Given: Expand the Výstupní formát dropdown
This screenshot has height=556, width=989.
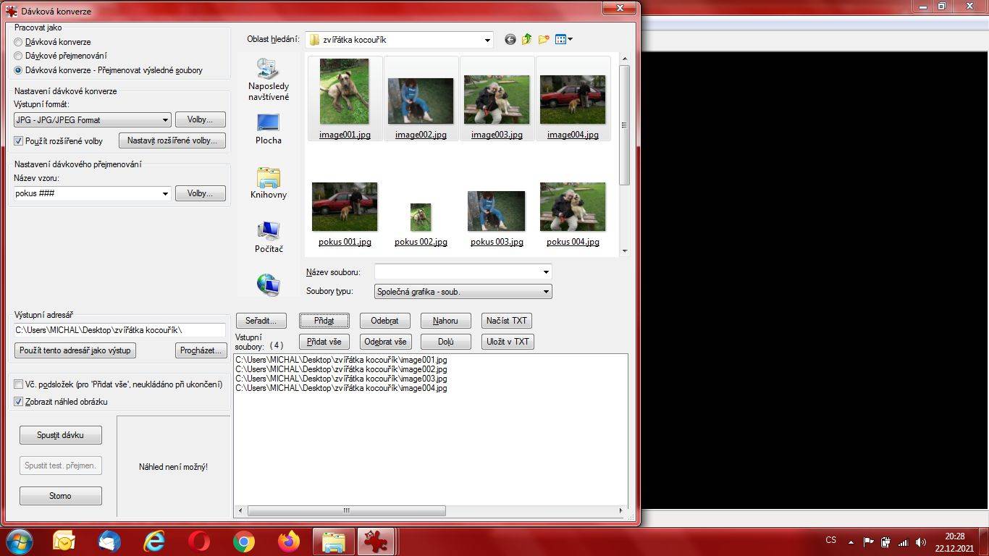Looking at the screenshot, I should coord(93,120).
